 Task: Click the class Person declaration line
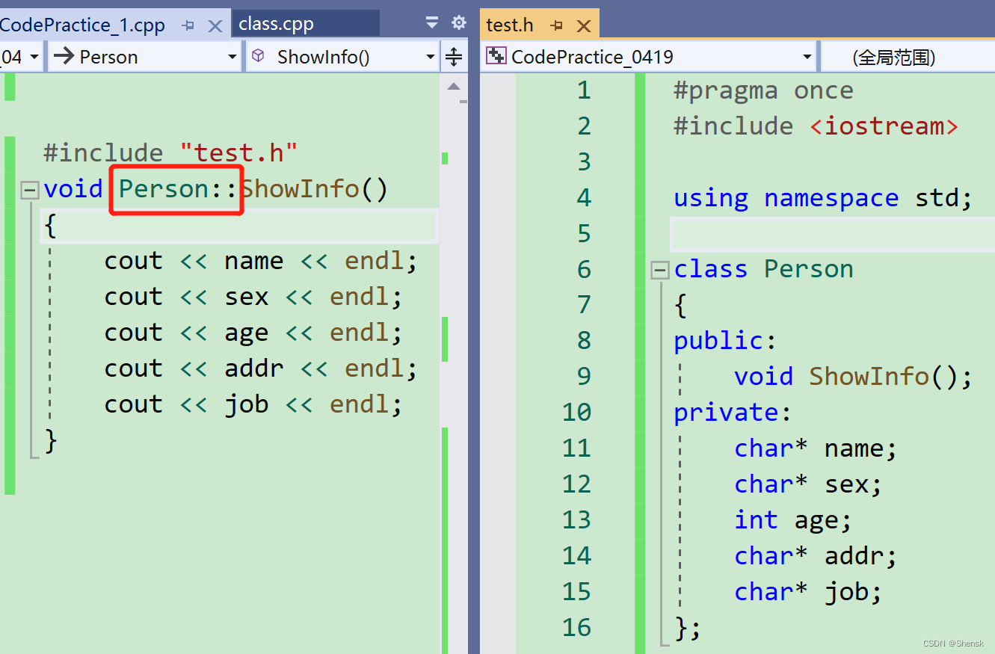[763, 269]
